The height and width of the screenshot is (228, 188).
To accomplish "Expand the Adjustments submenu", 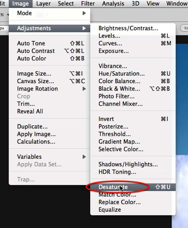I will point(49,28).
